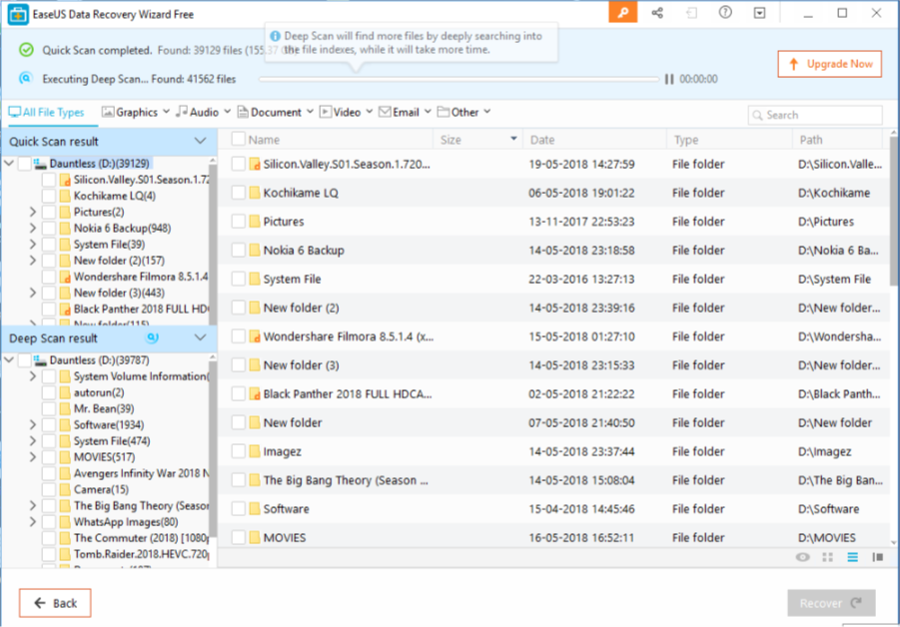Expand the Pictures(2) tree node

point(33,213)
